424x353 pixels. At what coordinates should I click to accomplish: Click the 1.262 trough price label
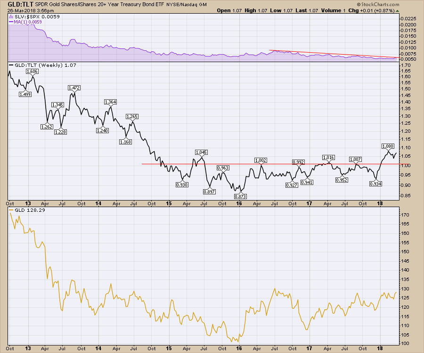47,127
